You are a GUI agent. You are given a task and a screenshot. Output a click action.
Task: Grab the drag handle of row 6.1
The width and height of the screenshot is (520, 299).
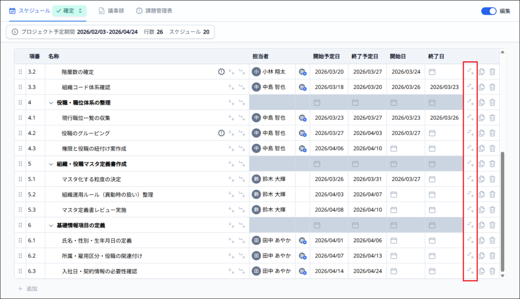pos(20,241)
